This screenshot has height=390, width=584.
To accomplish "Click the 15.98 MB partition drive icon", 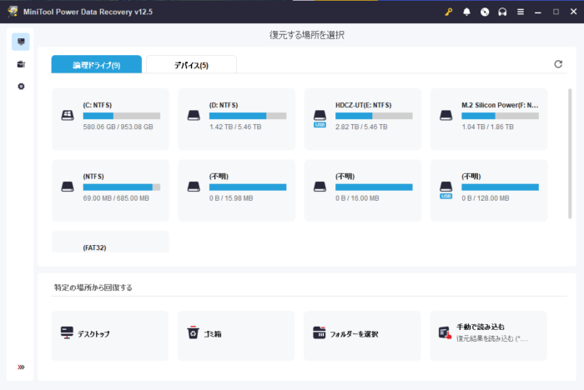I will 194,187.
